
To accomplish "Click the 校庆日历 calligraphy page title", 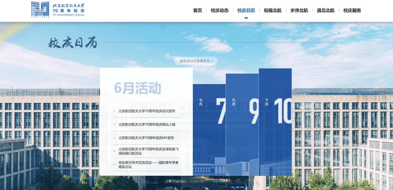I will (73, 43).
